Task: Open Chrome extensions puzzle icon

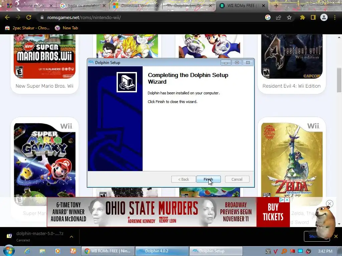Action: [302, 17]
